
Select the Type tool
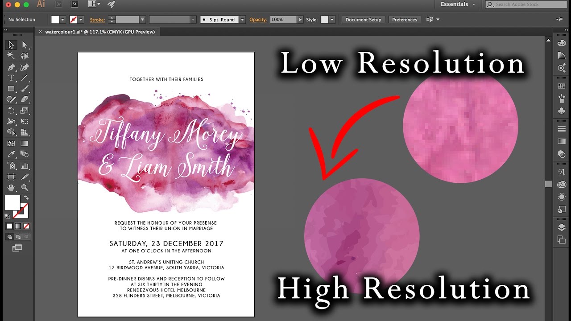[11, 78]
